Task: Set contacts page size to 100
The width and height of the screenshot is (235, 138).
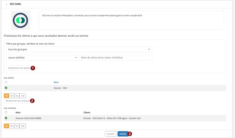Action: pos(22,126)
